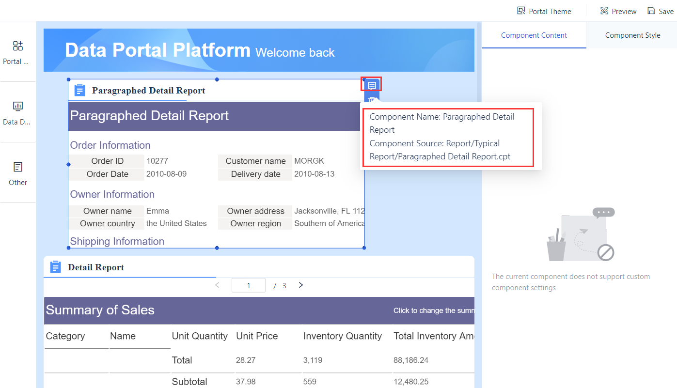677x388 pixels.
Task: Open the Other components sidebar panel
Action: tap(18, 173)
